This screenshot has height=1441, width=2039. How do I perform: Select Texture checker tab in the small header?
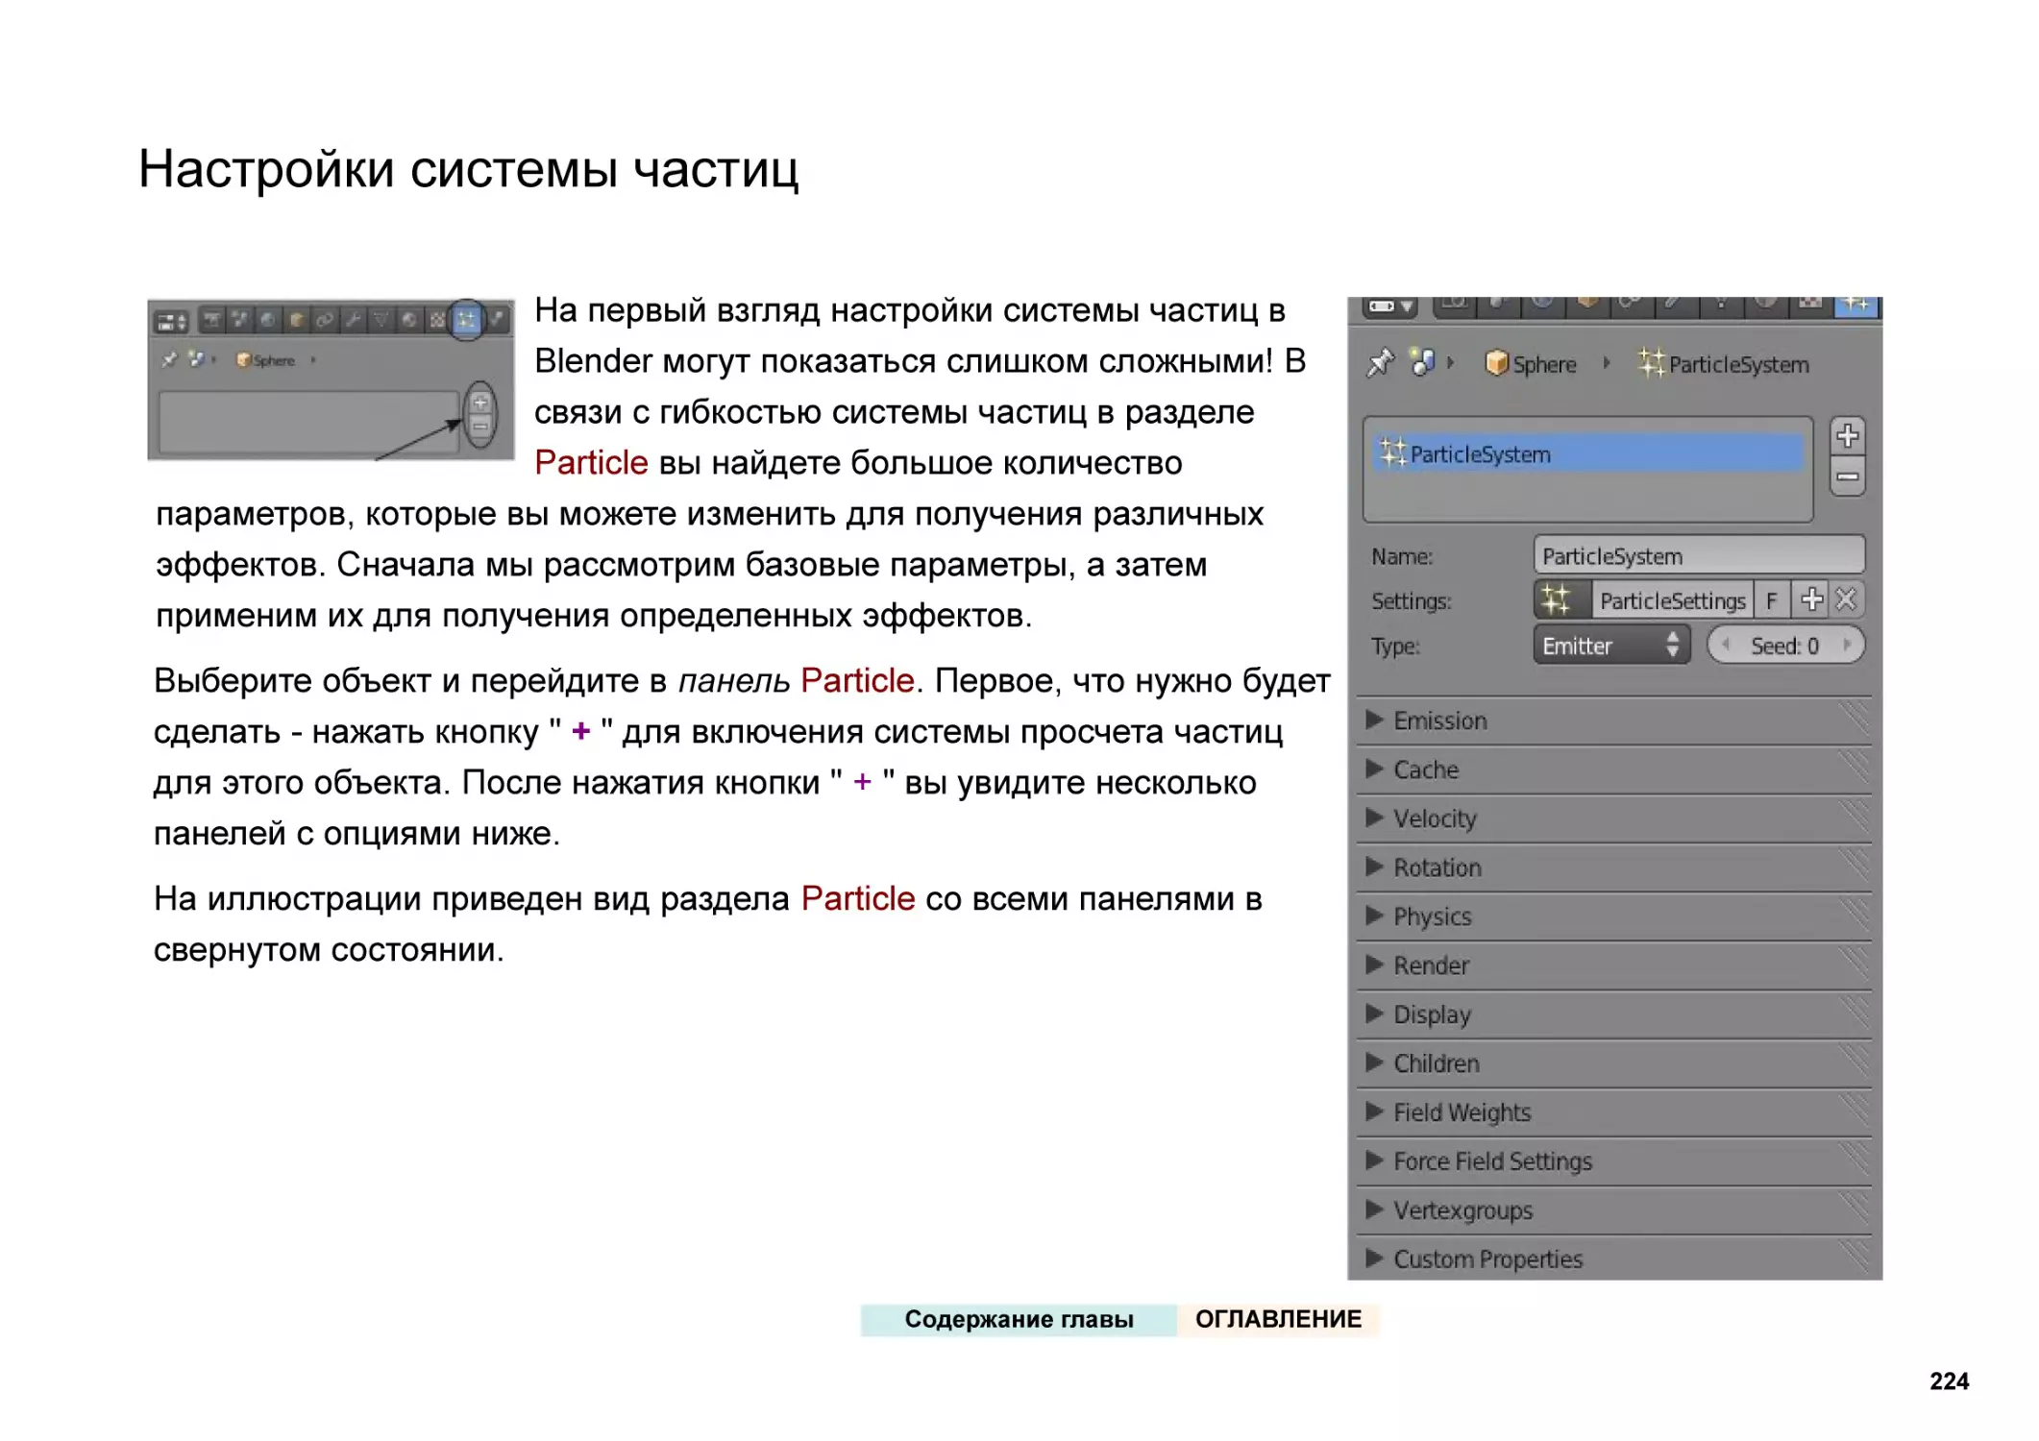coord(437,321)
